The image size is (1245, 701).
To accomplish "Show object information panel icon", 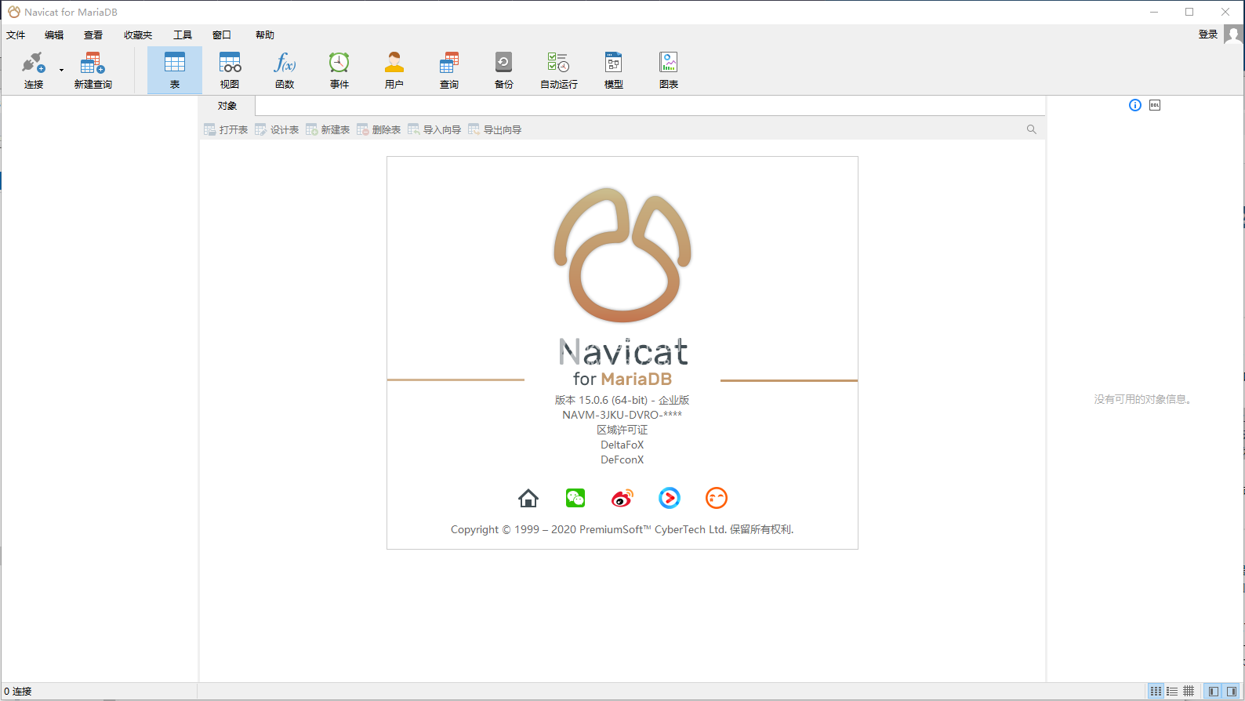I will tap(1135, 105).
